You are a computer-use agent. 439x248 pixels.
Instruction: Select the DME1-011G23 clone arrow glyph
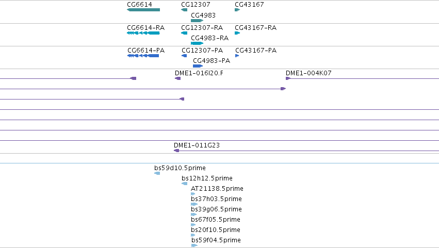pos(176,151)
